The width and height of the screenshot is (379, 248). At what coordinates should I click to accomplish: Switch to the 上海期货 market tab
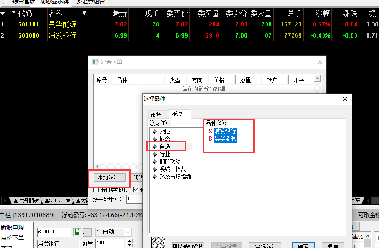click(x=26, y=200)
